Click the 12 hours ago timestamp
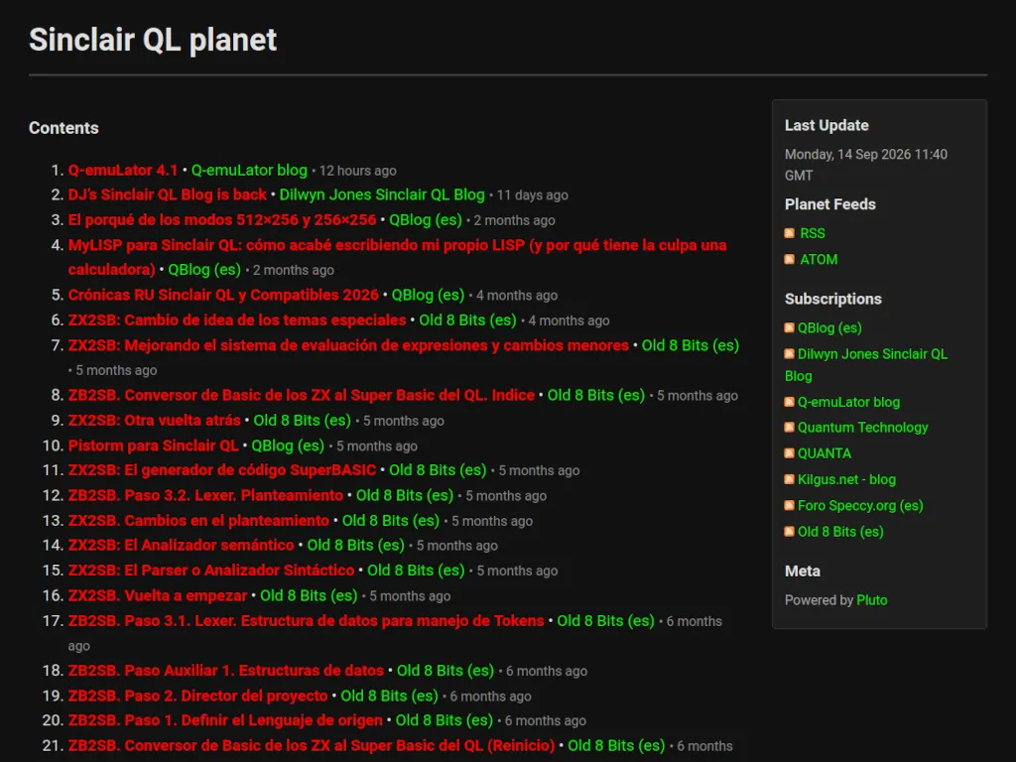 point(357,171)
